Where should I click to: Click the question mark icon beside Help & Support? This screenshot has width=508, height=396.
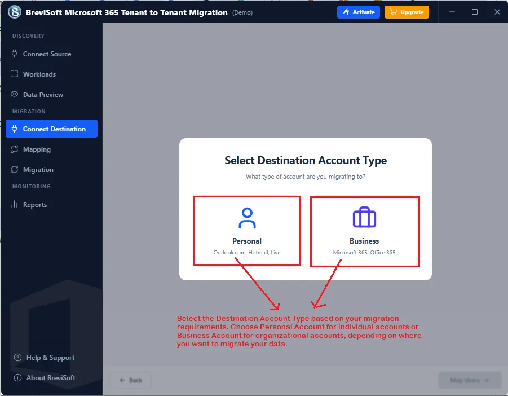(x=18, y=358)
